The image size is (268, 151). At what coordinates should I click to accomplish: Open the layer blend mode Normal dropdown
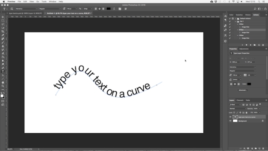[x=238, y=109]
